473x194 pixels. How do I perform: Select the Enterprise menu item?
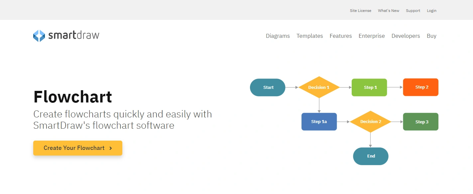[x=372, y=36]
